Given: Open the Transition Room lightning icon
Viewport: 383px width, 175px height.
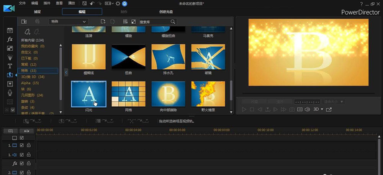Looking at the screenshot, I should pyautogui.click(x=10, y=75).
